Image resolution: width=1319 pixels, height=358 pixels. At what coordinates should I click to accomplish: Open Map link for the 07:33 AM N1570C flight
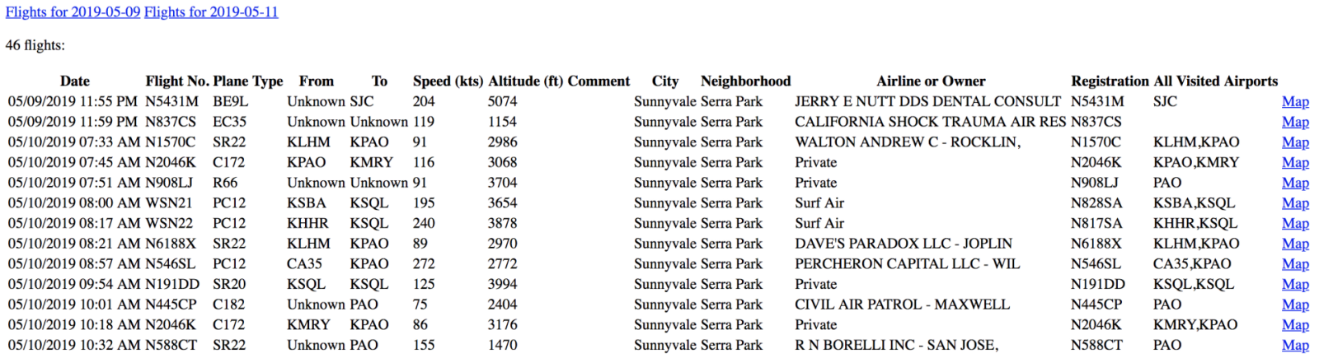[1295, 142]
